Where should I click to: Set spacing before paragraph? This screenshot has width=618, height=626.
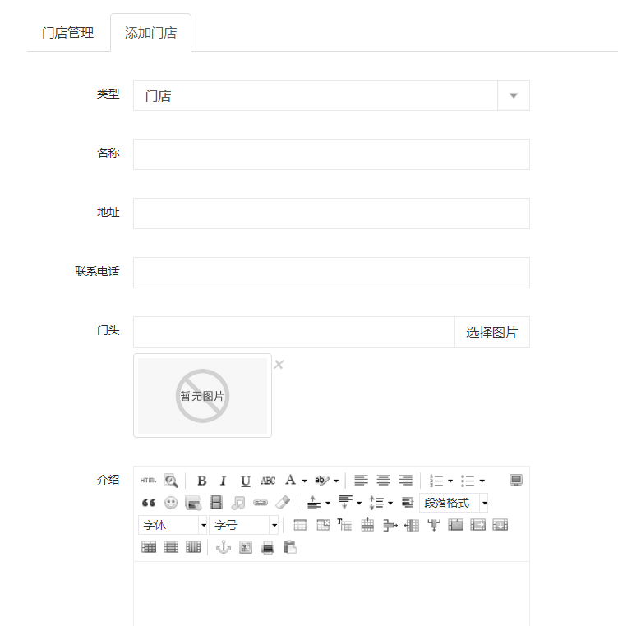pos(314,503)
